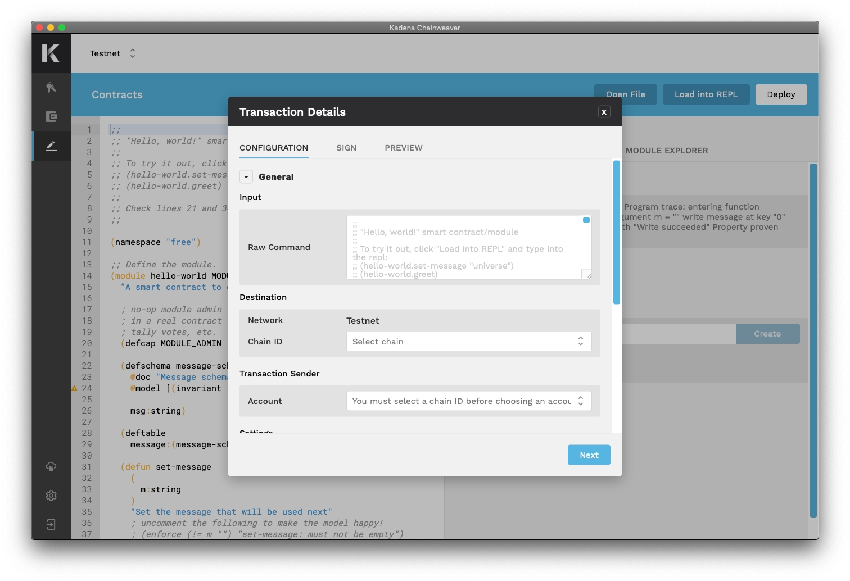Switch to the Preview tab

click(404, 148)
